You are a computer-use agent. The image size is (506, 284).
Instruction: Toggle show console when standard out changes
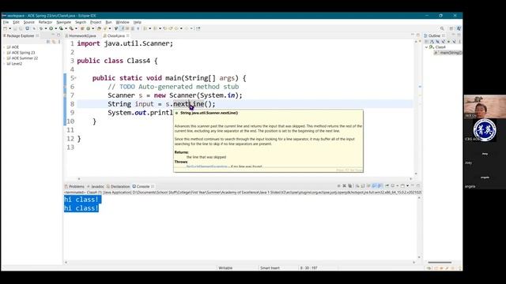(374, 186)
